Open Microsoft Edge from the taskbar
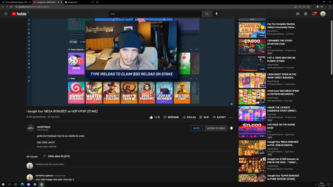Image resolution: width=333 pixels, height=187 pixels. coord(22,184)
